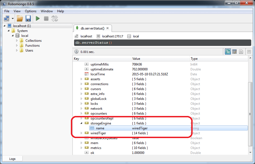Click the scrollbar up arrow
Screen dimensions: 255x164
[250, 58]
